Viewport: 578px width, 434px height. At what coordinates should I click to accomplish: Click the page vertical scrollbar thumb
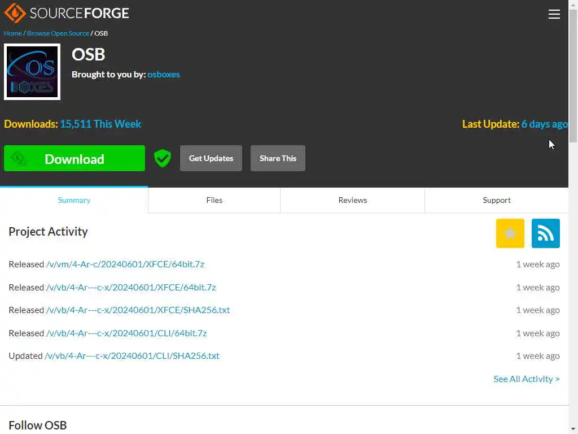573,76
